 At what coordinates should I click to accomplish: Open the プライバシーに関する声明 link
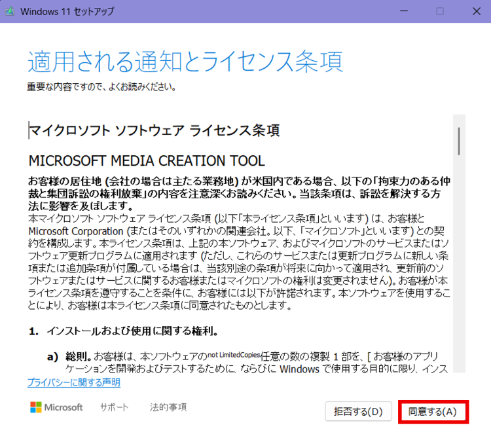click(x=74, y=382)
